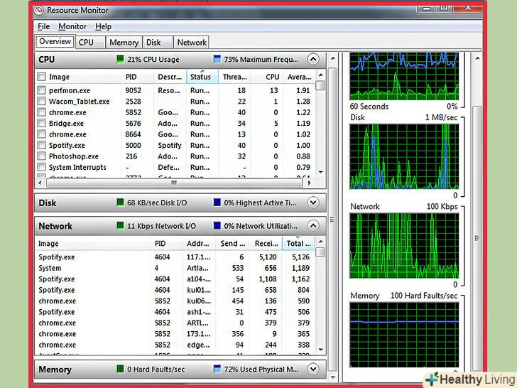517x388 pixels.
Task: Click the green CPU Usage indicator square
Action: (120, 60)
